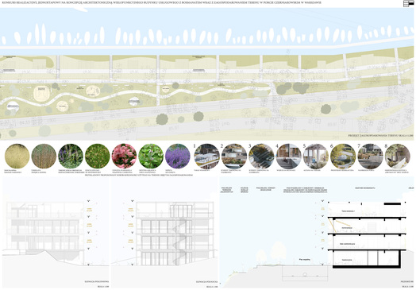Open reference photo number 3 showing stairs

pos(261,157)
